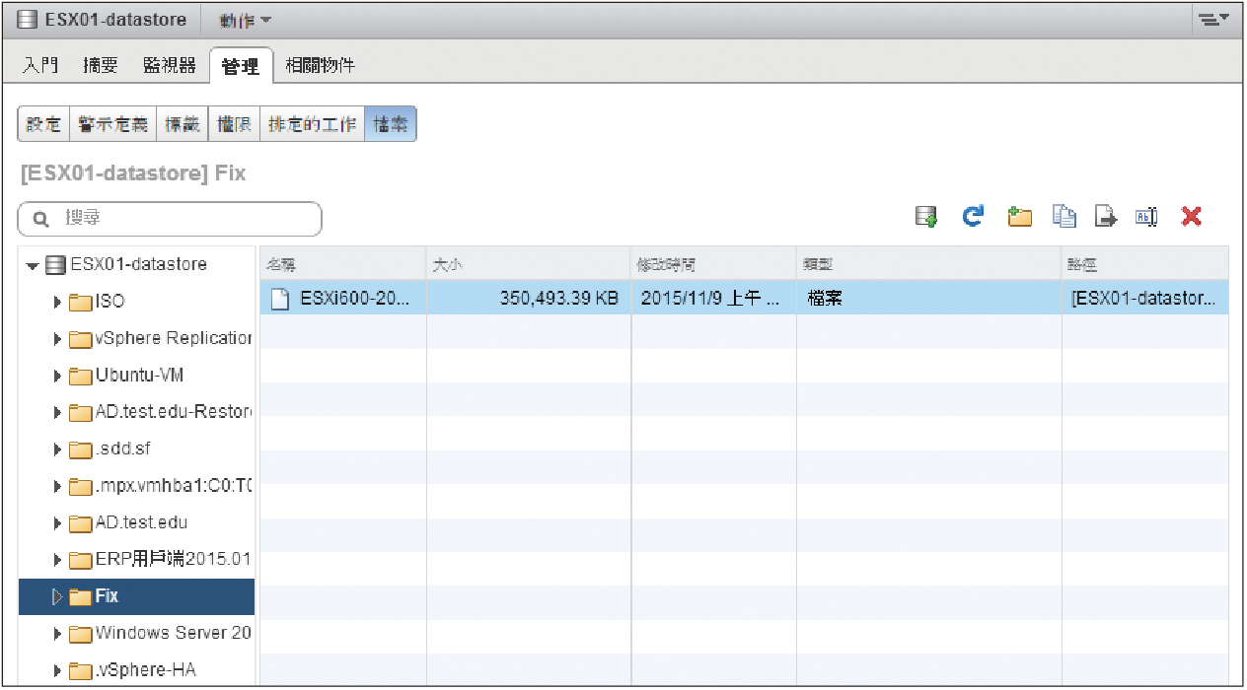Switch to the 摘要 tab
Image resolution: width=1247 pixels, height=690 pixels.
pos(101,66)
